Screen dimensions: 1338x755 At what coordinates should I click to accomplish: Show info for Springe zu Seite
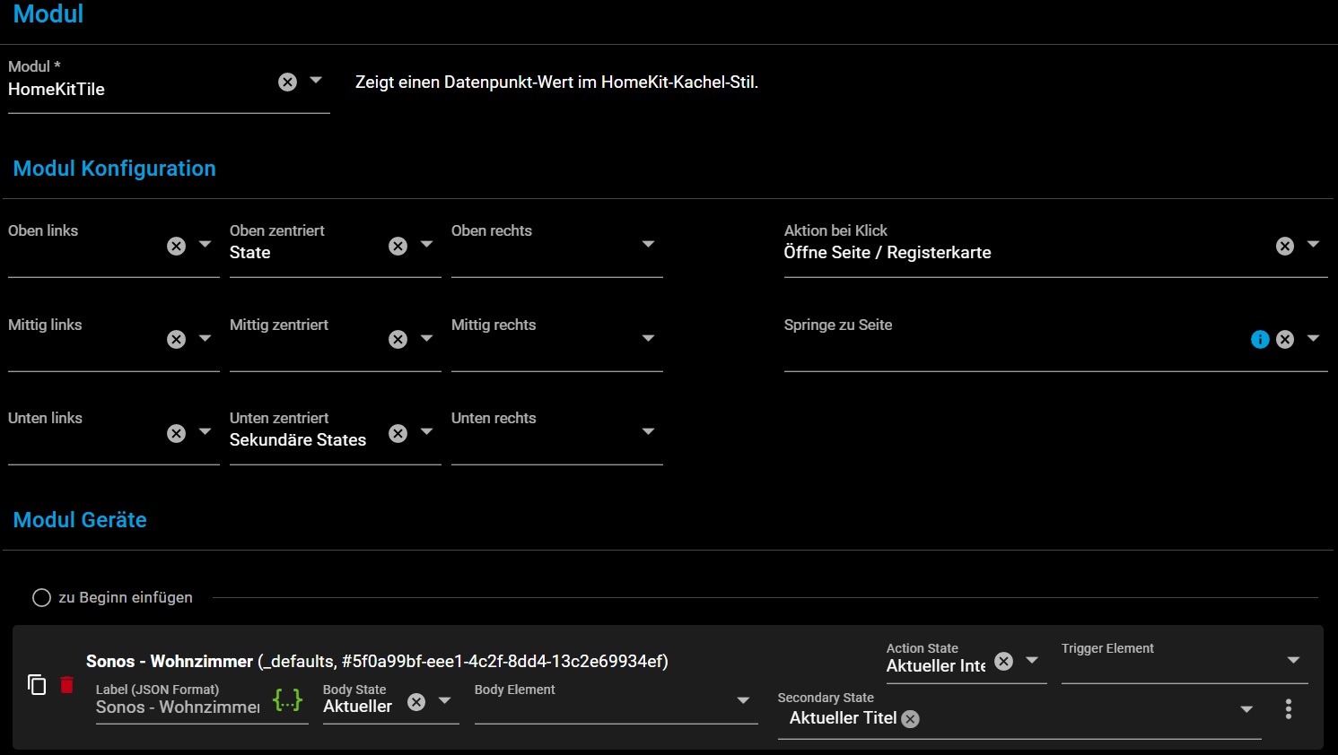[1260, 339]
